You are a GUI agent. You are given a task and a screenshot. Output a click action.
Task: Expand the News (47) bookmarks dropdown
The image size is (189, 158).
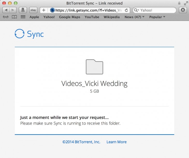click(x=134, y=17)
